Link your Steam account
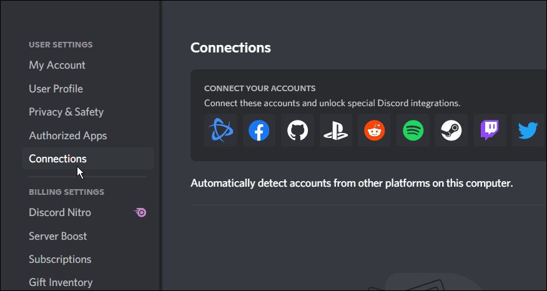This screenshot has width=547, height=291. point(451,131)
